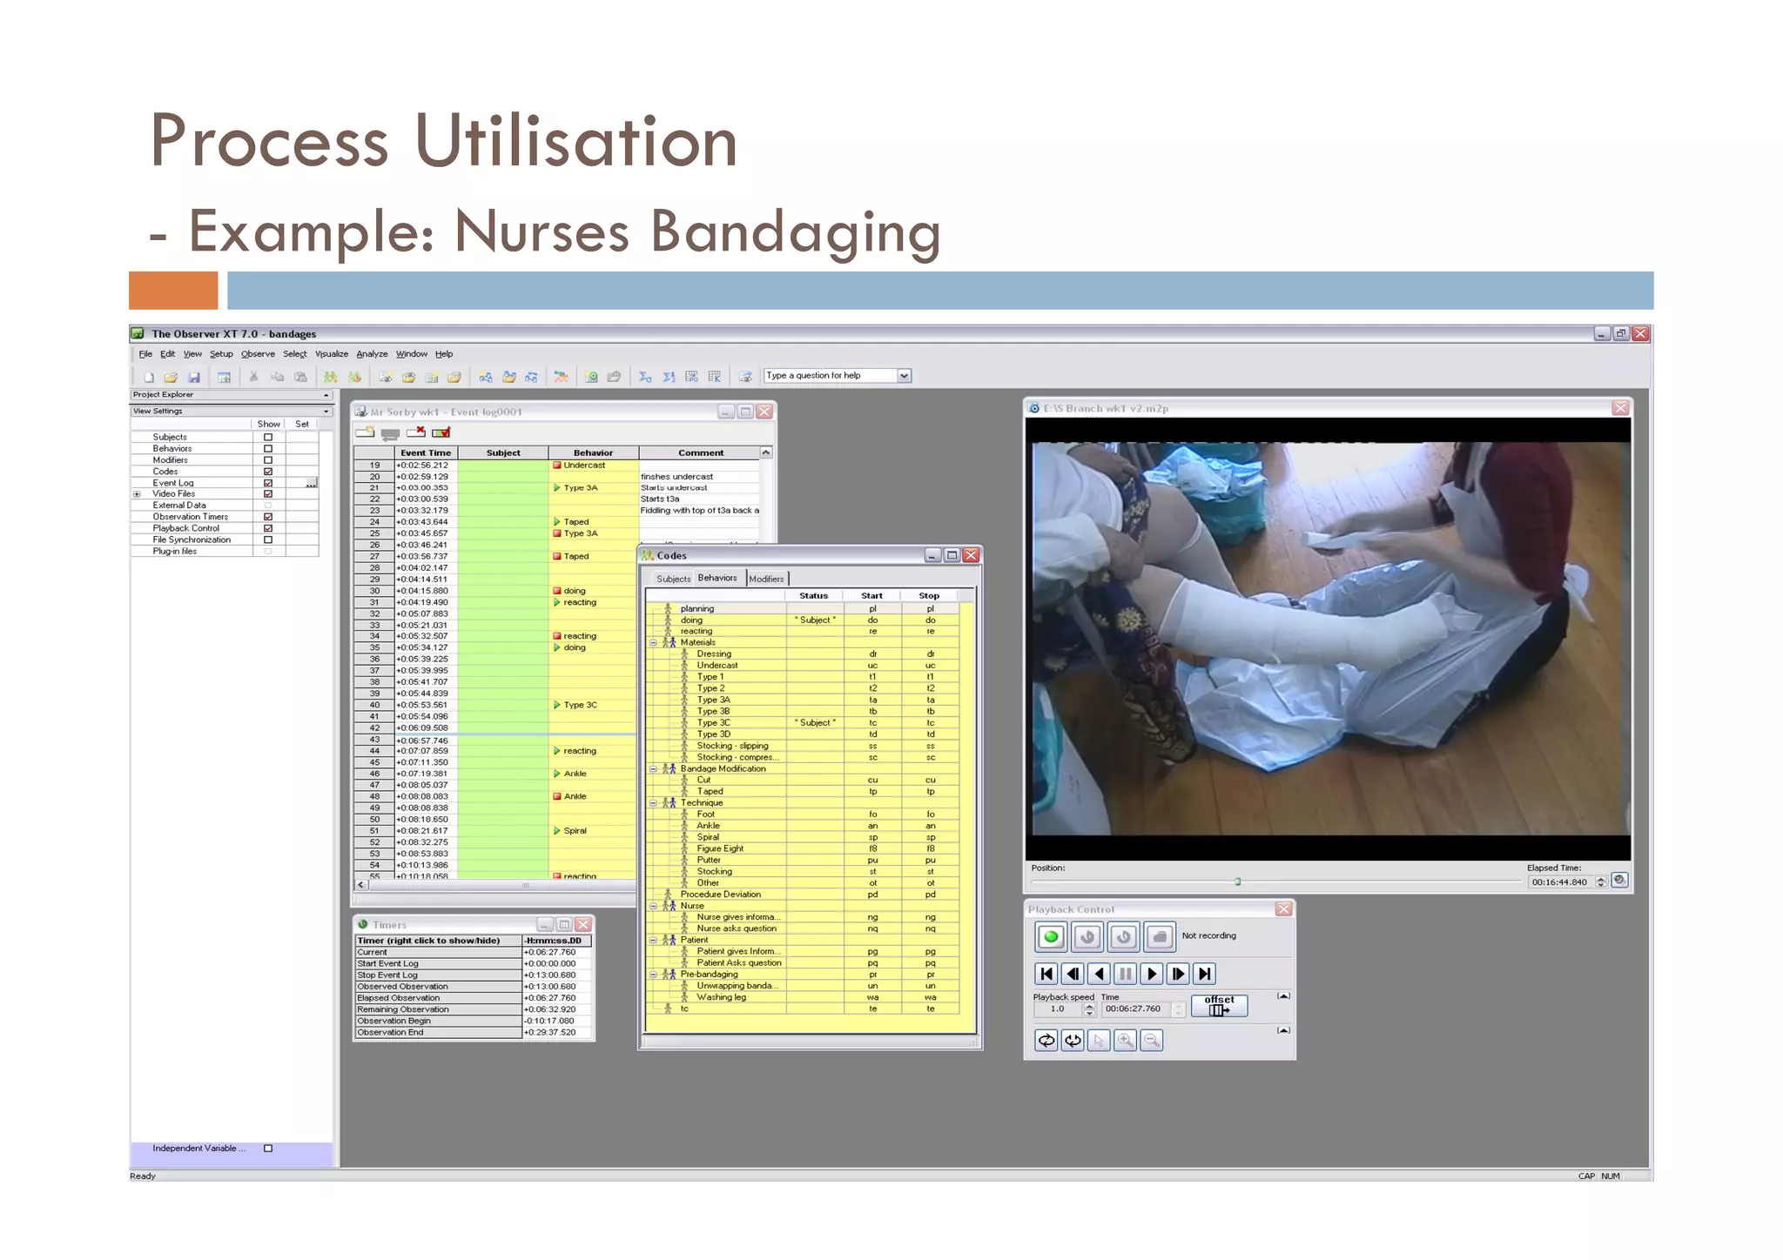Click the Behavior column header
The image size is (1783, 1260).
click(x=593, y=452)
